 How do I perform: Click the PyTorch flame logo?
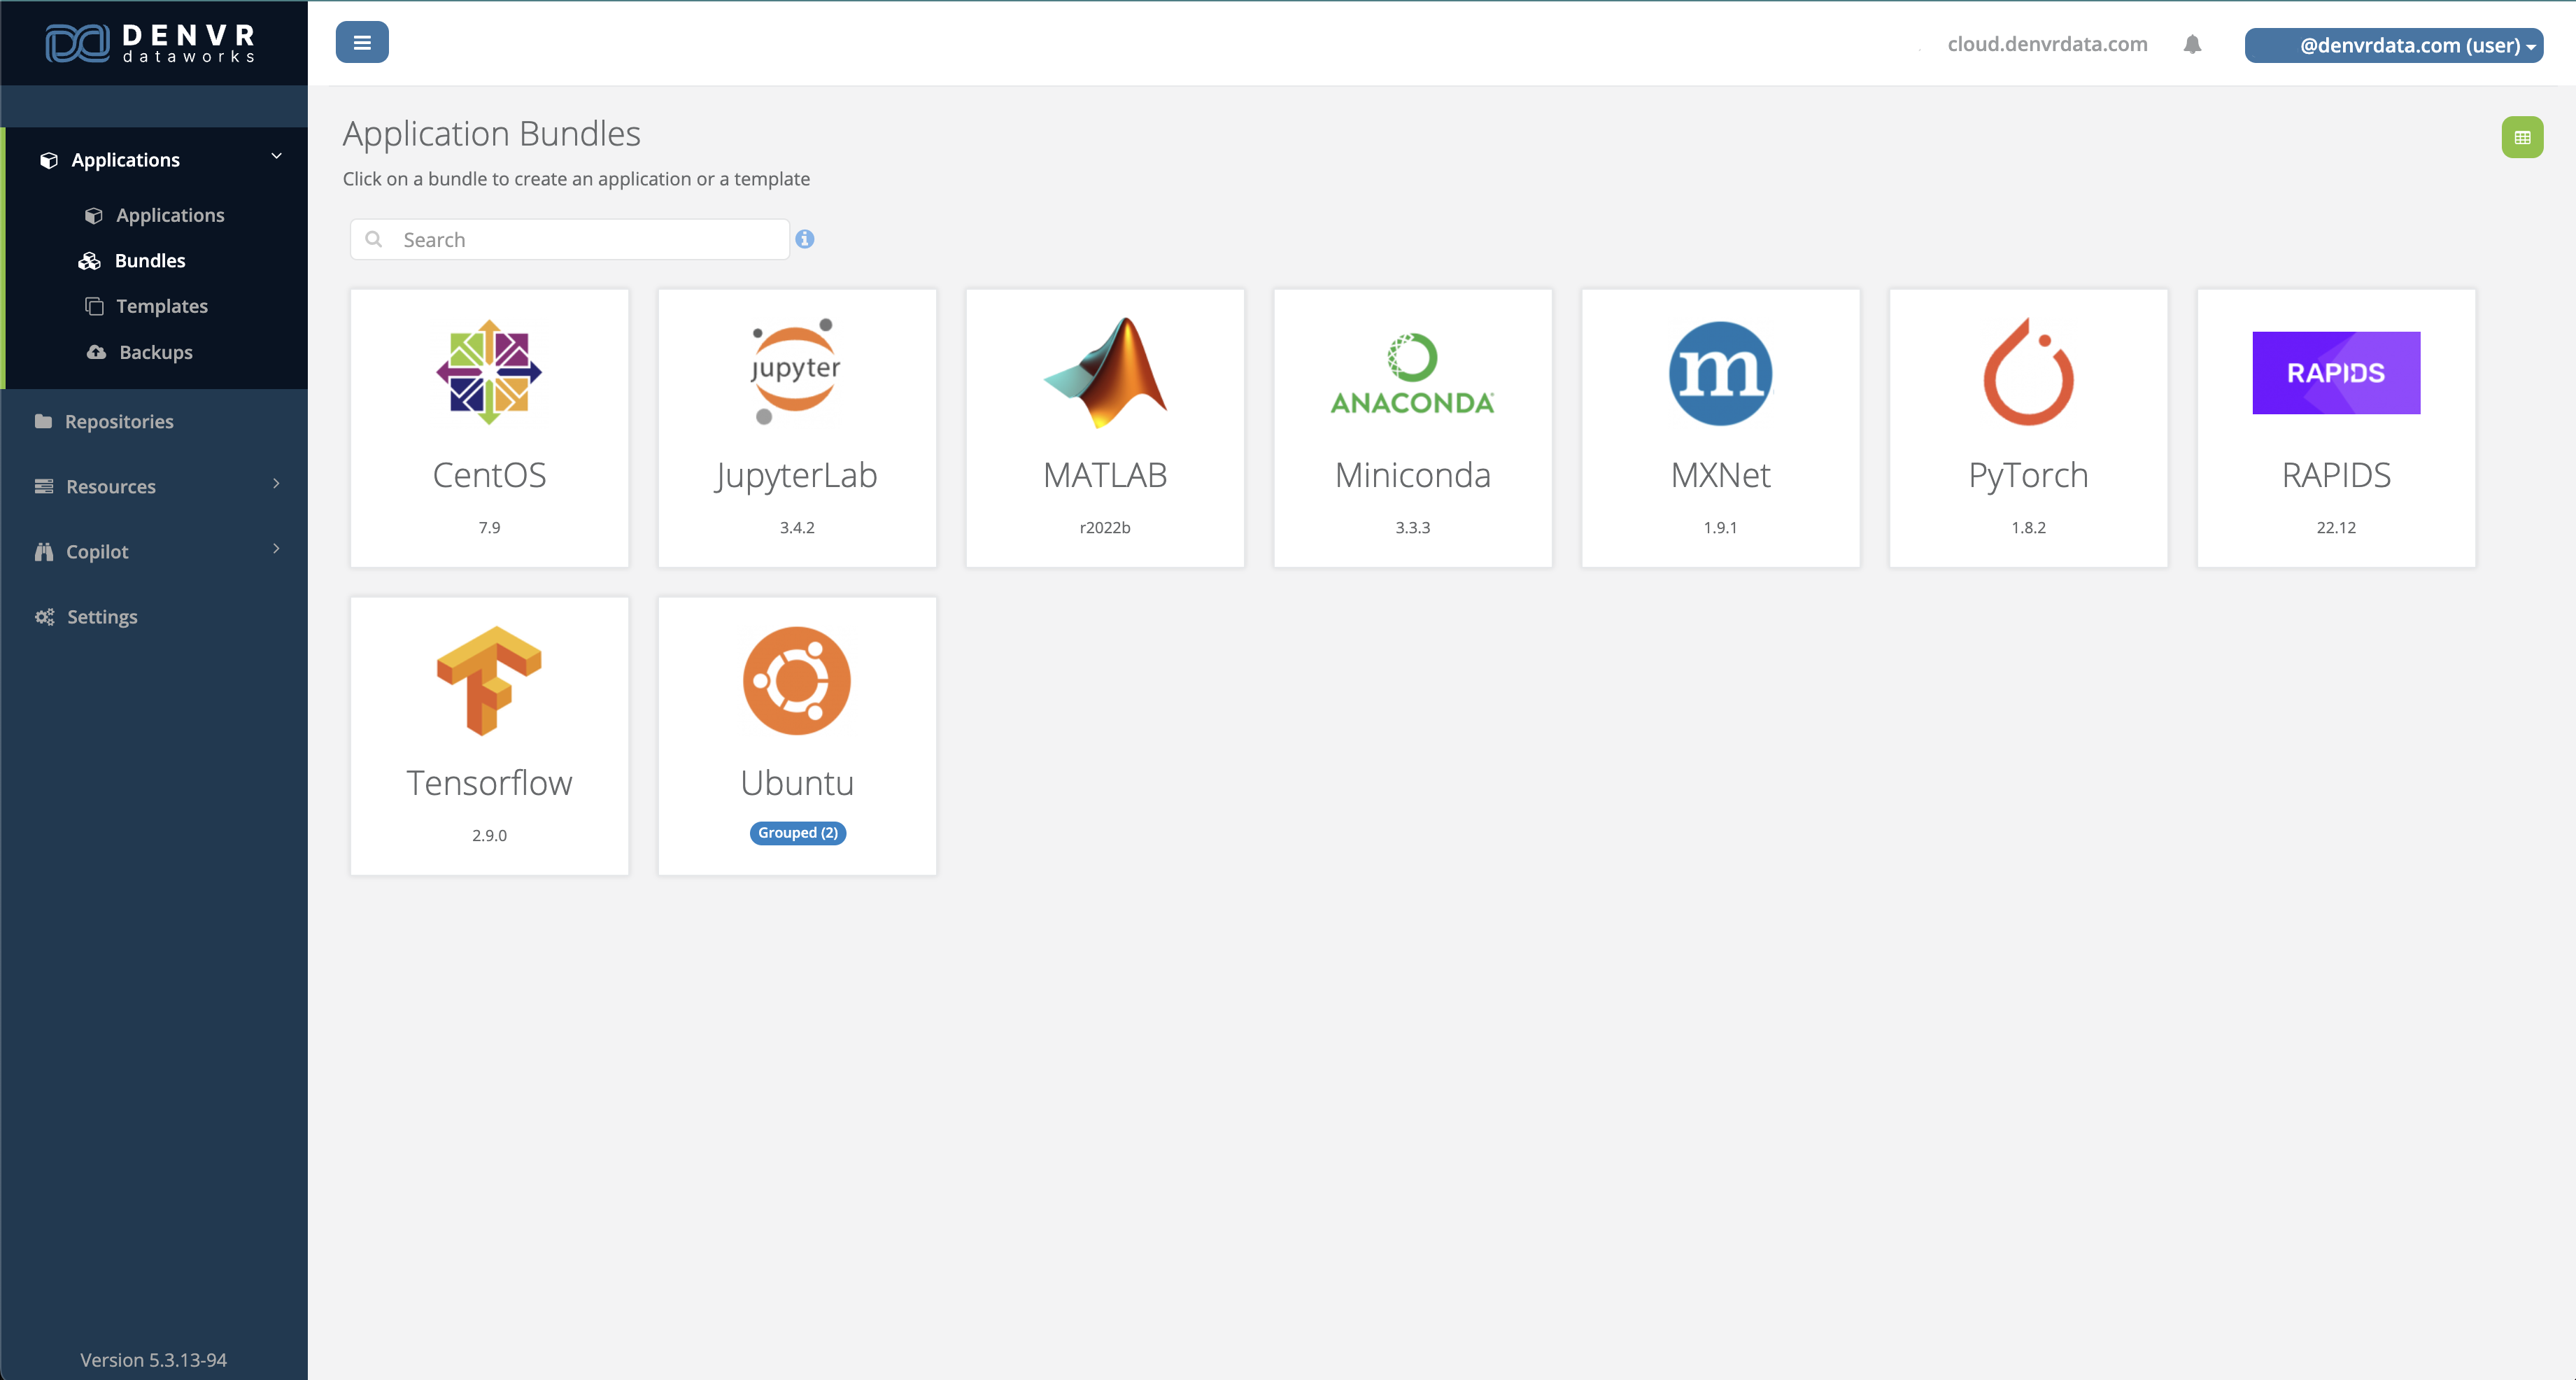[x=2028, y=372]
